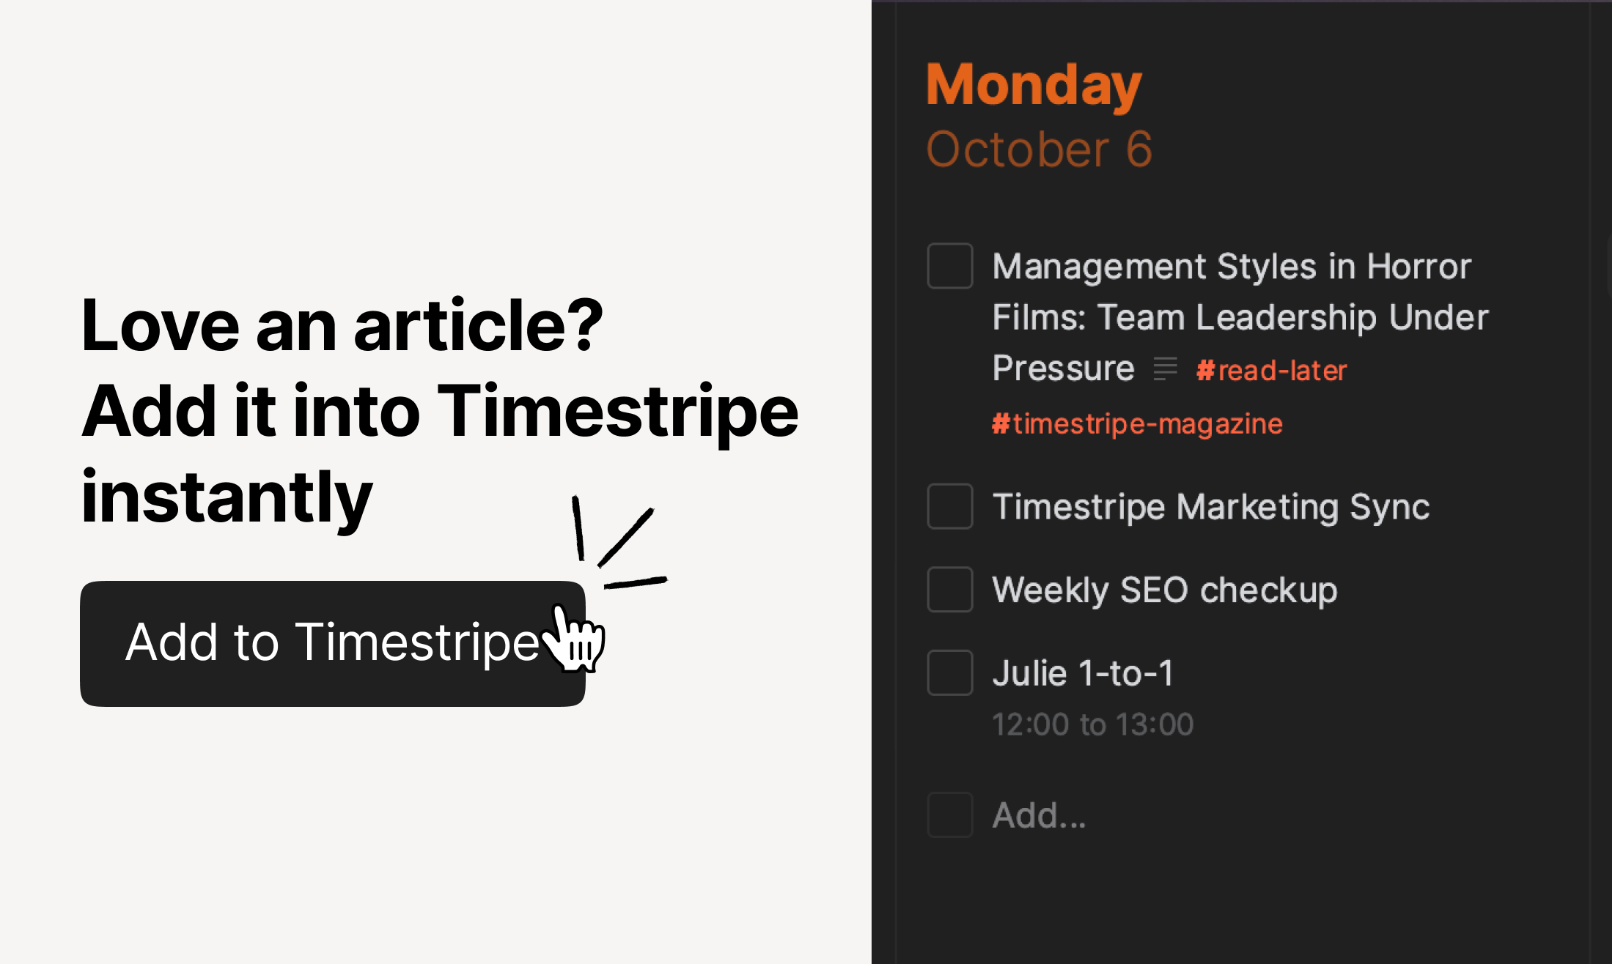Open the Weekly SEO checkup task
This screenshot has height=964, width=1612.
pyautogui.click(x=1164, y=590)
